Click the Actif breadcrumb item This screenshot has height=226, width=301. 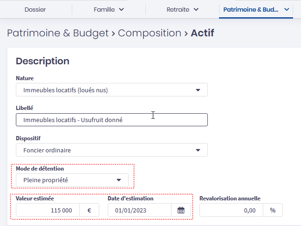point(203,33)
